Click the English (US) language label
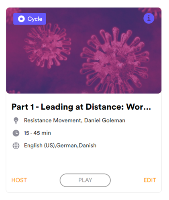 pyautogui.click(x=40, y=146)
